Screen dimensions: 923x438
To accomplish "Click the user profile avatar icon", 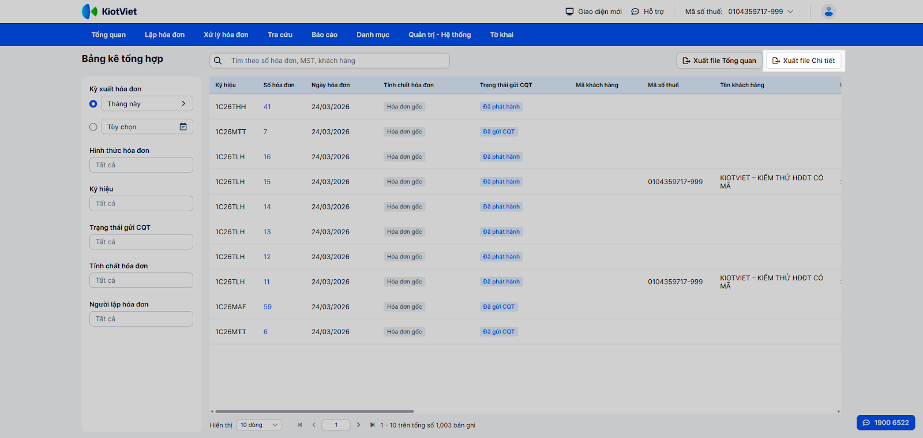I will pyautogui.click(x=828, y=12).
